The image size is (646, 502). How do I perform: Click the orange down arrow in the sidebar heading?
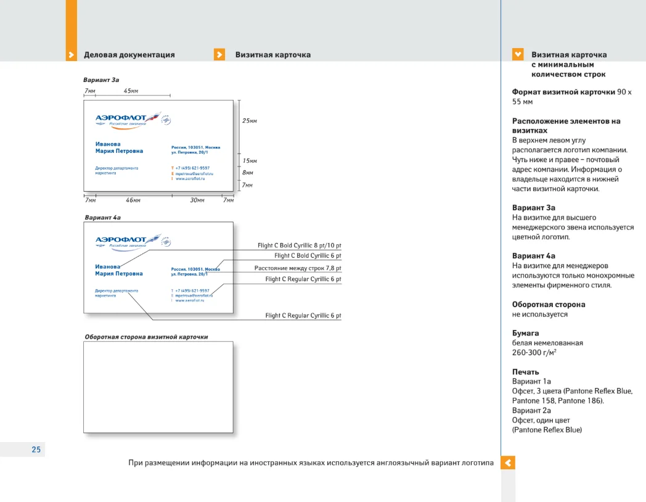tap(518, 54)
